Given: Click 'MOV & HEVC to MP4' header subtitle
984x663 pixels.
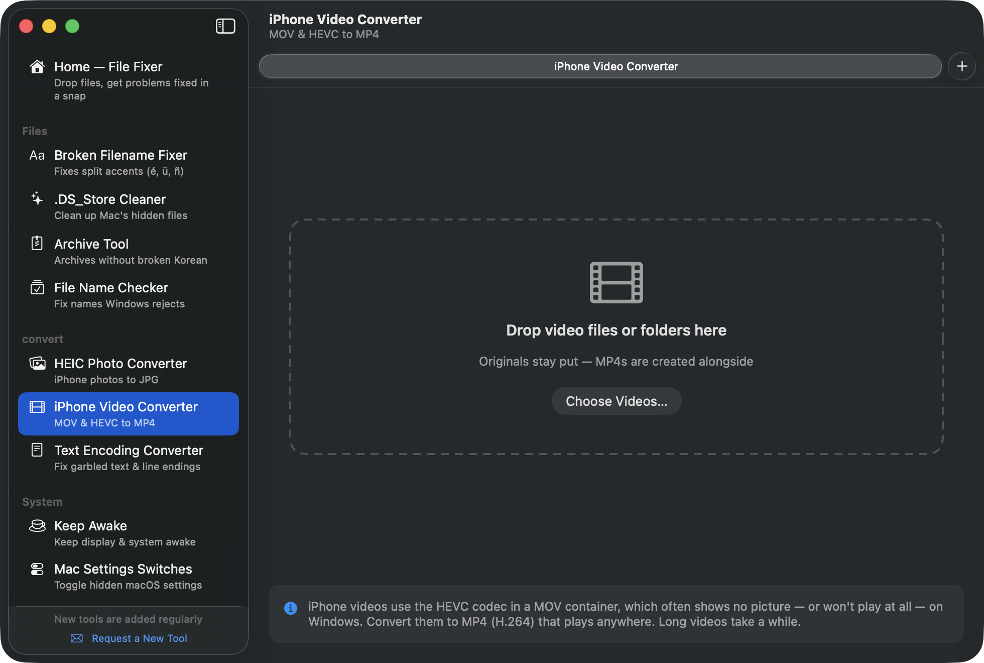Looking at the screenshot, I should click(324, 34).
